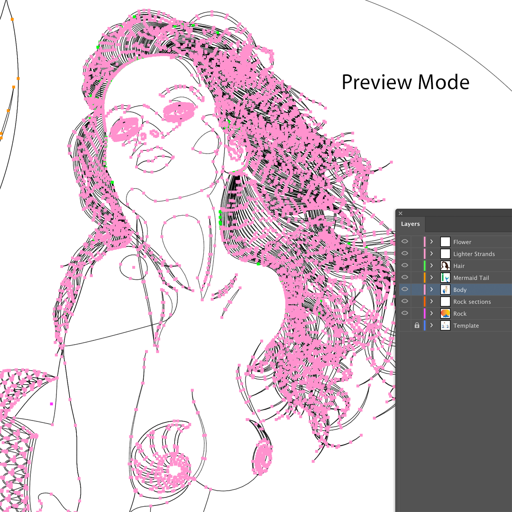Click the green color bar of Hair layer
The width and height of the screenshot is (512, 512).
[x=424, y=265]
